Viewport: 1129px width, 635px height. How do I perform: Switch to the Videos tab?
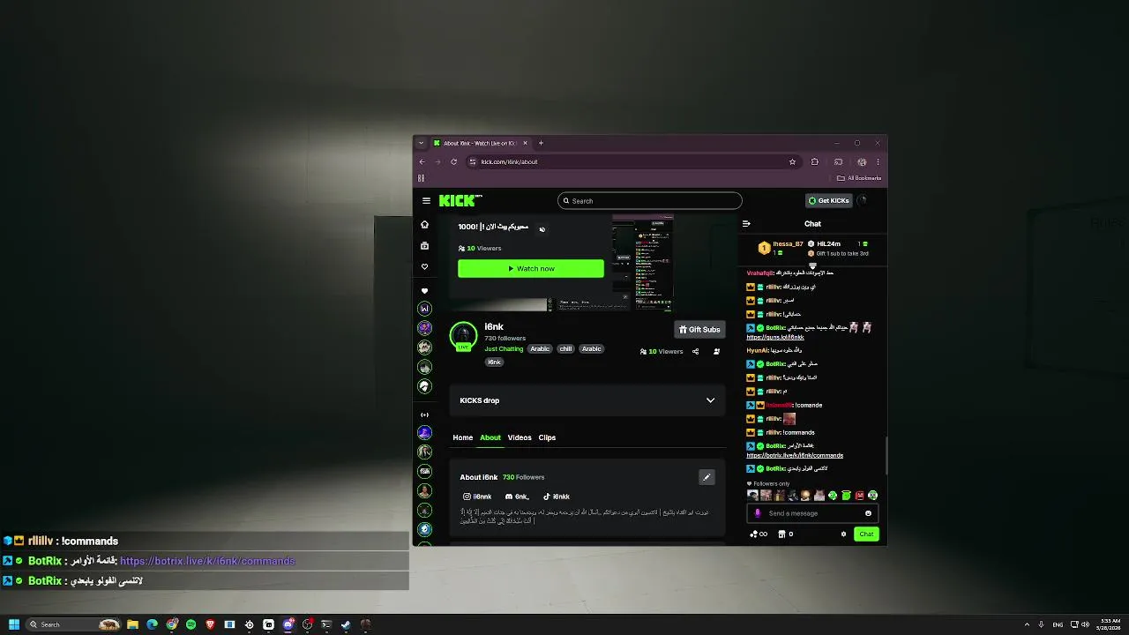[520, 437]
